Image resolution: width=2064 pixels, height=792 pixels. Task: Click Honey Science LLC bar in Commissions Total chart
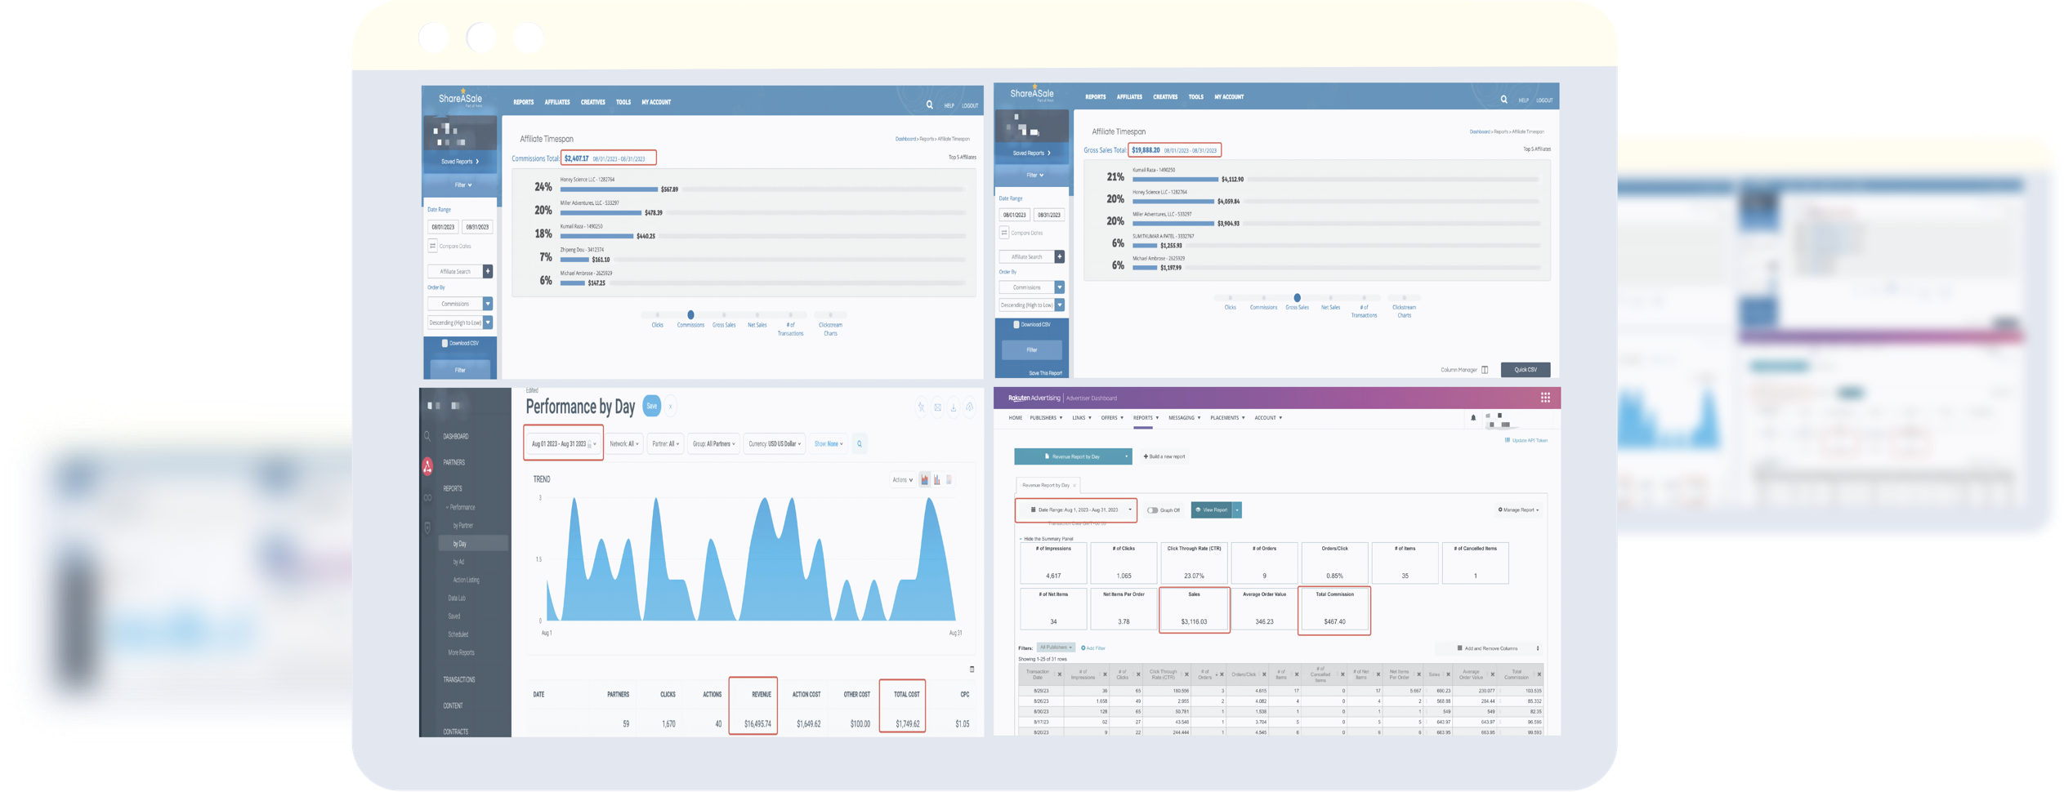point(609,189)
